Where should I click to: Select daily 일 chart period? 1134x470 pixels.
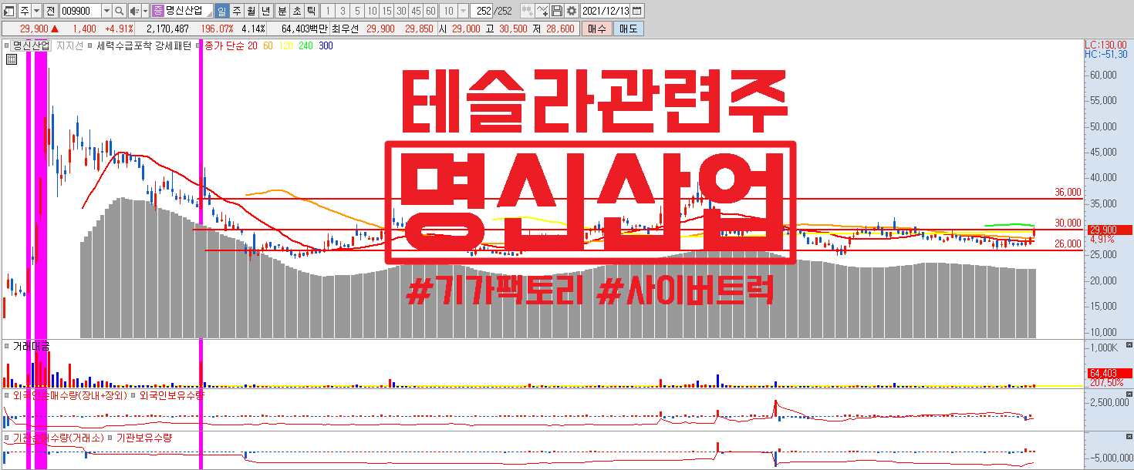pyautogui.click(x=222, y=11)
